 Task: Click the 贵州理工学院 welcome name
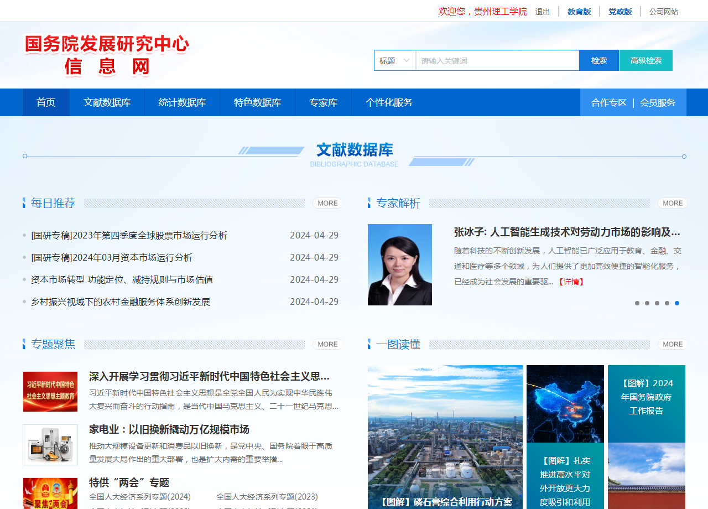(x=501, y=12)
